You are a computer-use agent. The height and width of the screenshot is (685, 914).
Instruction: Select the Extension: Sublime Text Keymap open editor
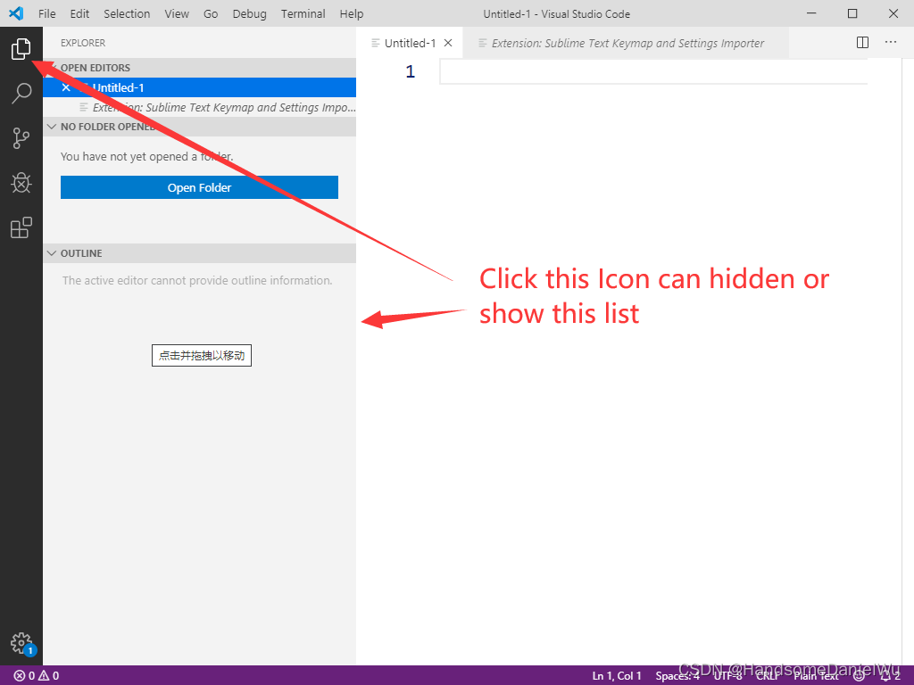pos(199,107)
